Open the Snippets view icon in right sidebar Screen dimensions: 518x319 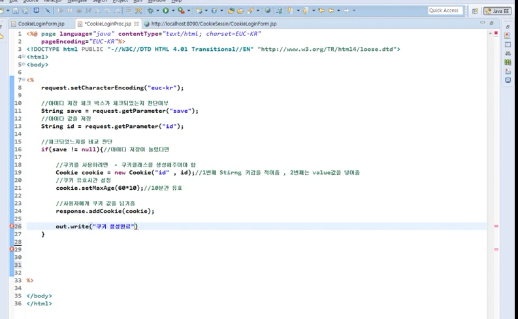point(508,71)
